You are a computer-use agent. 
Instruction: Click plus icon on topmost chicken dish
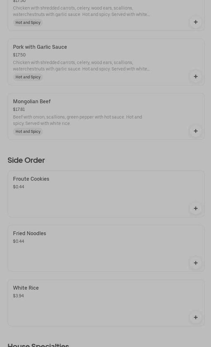point(195,22)
